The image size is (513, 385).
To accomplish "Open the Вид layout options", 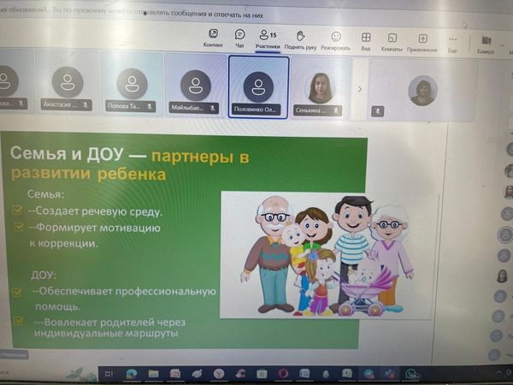I will pos(366,41).
